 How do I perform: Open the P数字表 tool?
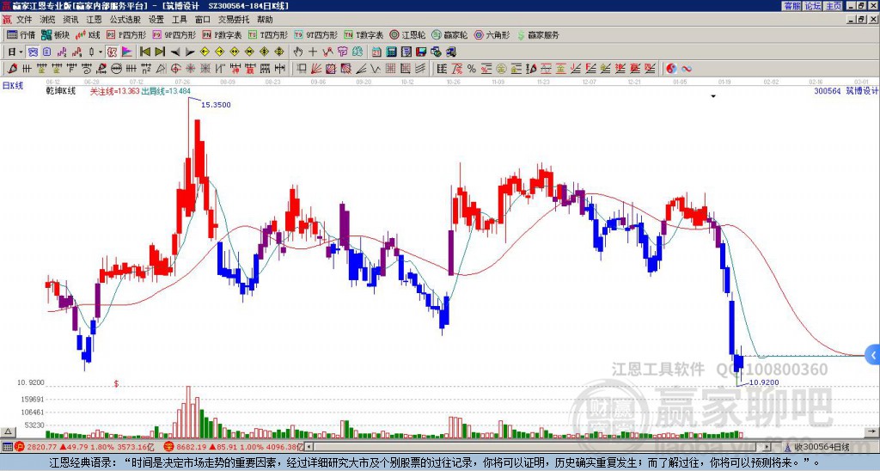[x=222, y=34]
